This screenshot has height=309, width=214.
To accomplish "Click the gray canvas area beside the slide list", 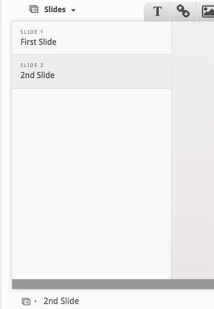I will click(x=192, y=150).
